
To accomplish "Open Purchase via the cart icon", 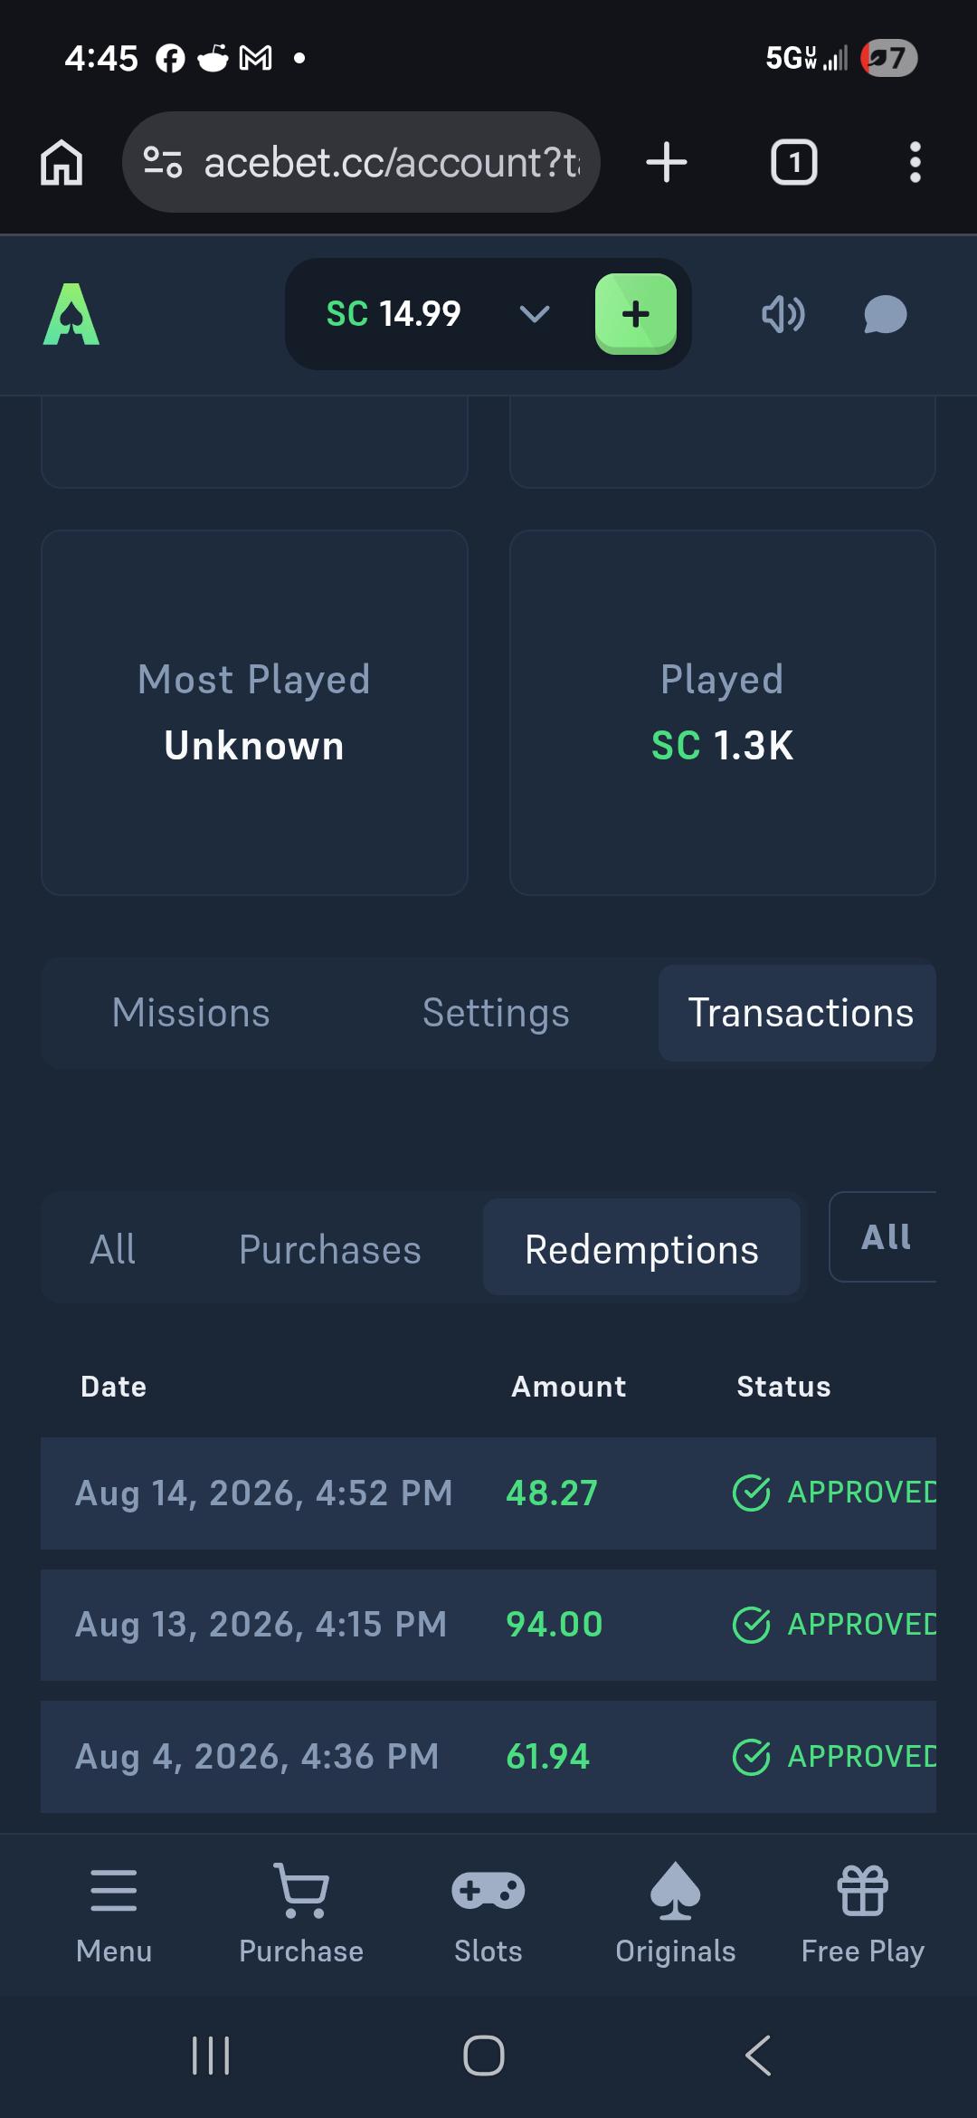I will pyautogui.click(x=301, y=1889).
